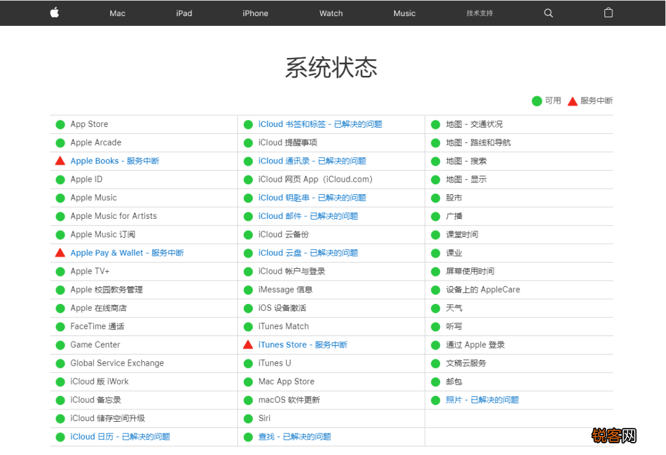The height and width of the screenshot is (455, 666).
Task: Select 地图 - 交通状况 text
Action: [x=474, y=124]
